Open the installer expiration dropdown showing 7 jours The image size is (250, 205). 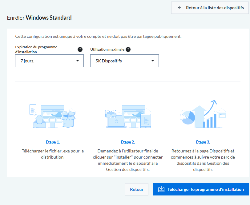[50, 61]
